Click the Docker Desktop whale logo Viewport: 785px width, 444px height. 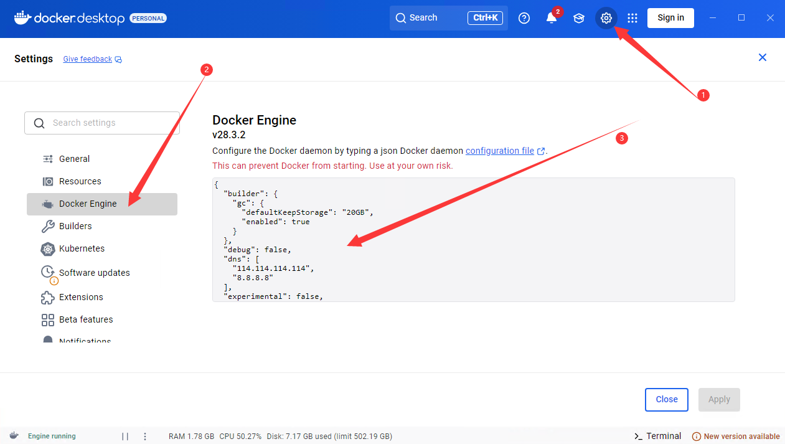click(22, 17)
